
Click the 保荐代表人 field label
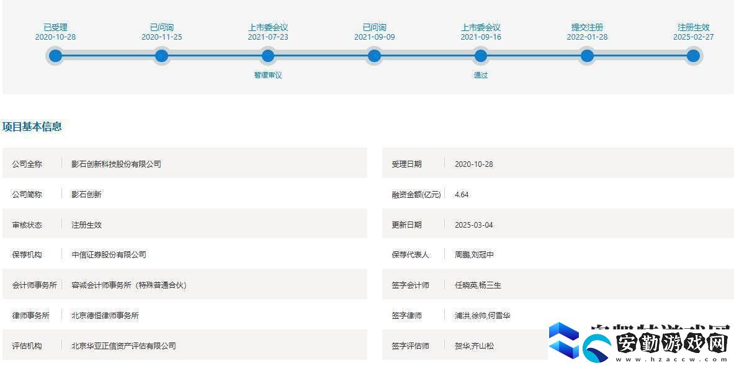410,254
